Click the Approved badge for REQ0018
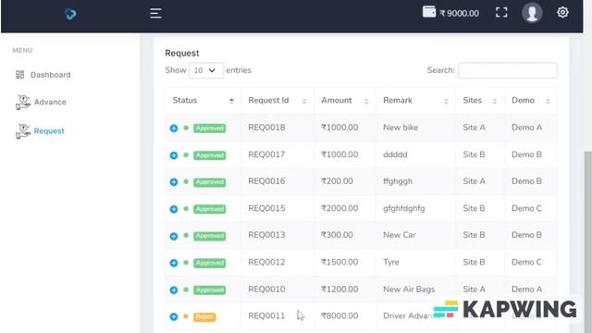The height and width of the screenshot is (333, 592). point(210,128)
